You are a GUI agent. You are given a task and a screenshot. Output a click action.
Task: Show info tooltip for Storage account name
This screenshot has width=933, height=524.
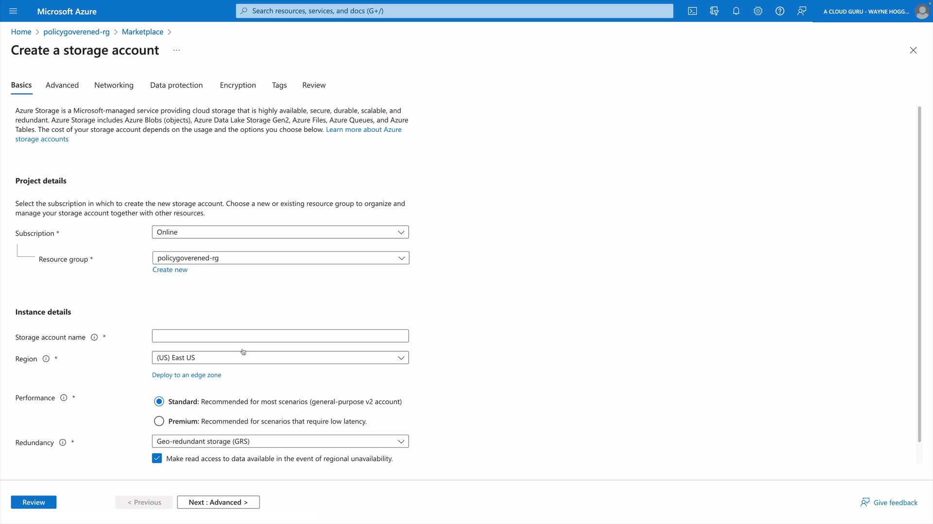(94, 337)
